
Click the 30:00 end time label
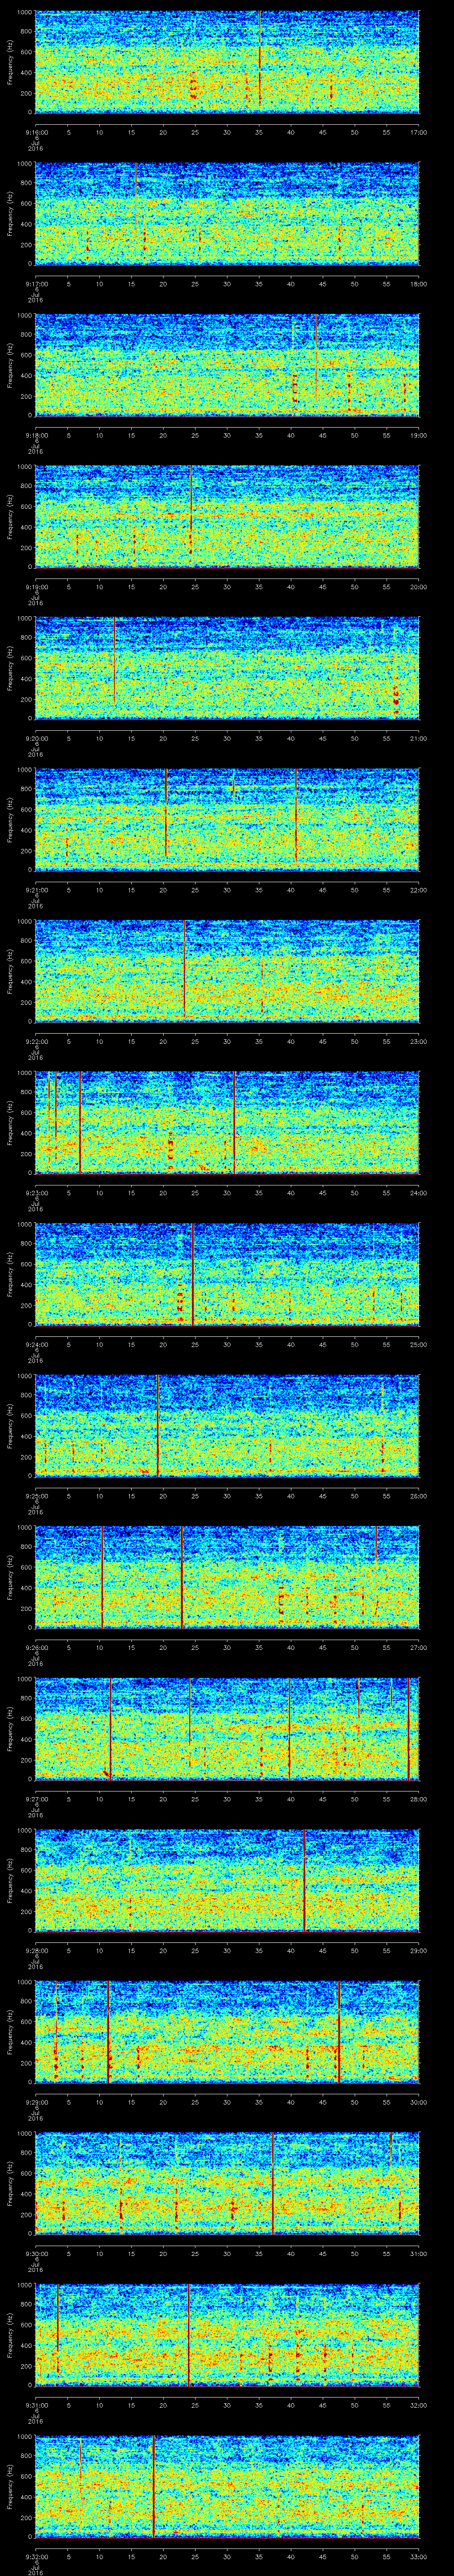click(x=419, y=2101)
